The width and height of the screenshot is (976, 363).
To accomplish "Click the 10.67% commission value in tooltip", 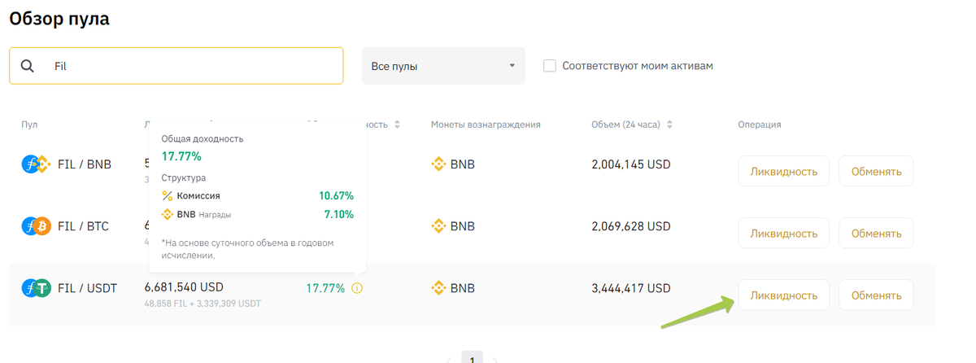I will 336,196.
